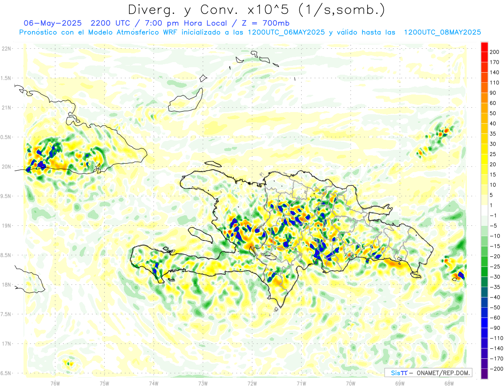Click the '69W' longitude label
The height and width of the screenshot is (389, 504).
click(x=400, y=384)
